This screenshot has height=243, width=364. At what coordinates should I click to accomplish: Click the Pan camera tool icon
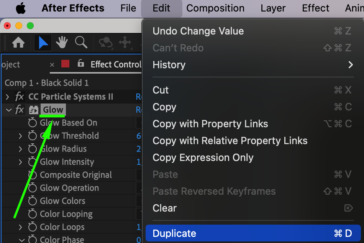[125, 43]
